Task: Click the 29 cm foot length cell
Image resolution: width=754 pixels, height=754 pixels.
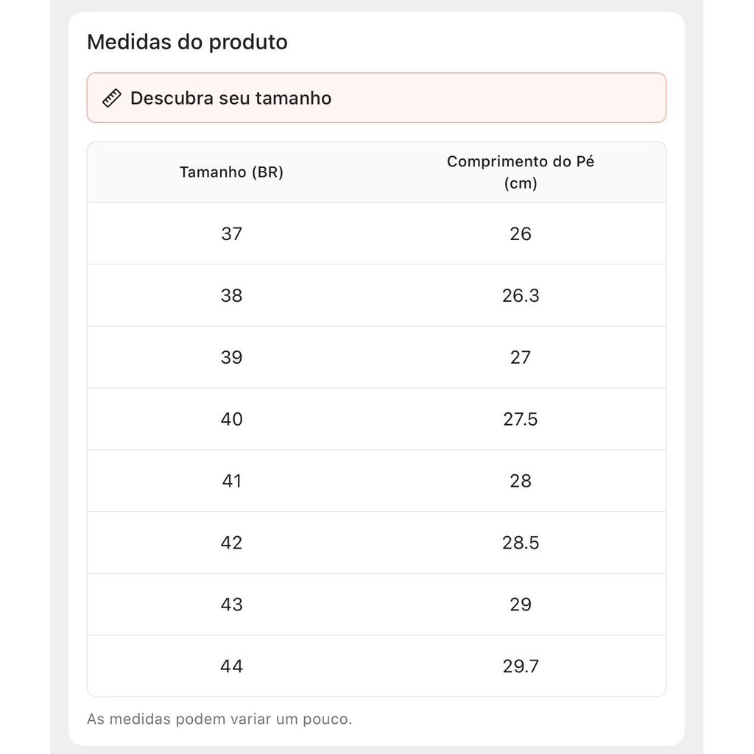Action: 521,605
